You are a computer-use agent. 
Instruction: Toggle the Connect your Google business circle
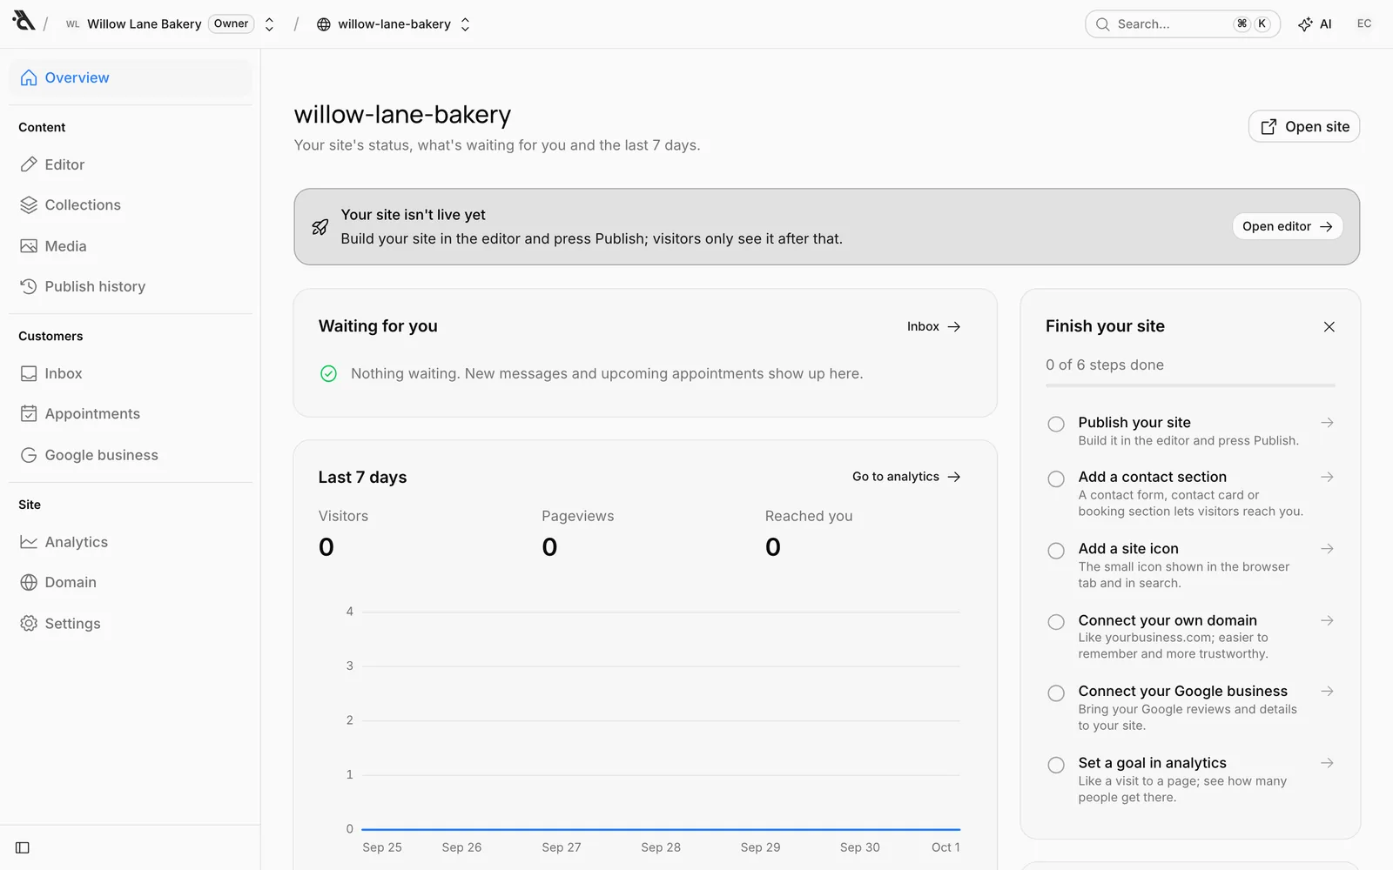(x=1056, y=693)
